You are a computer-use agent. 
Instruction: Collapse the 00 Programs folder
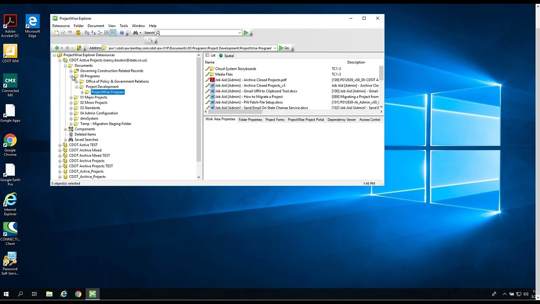71,76
